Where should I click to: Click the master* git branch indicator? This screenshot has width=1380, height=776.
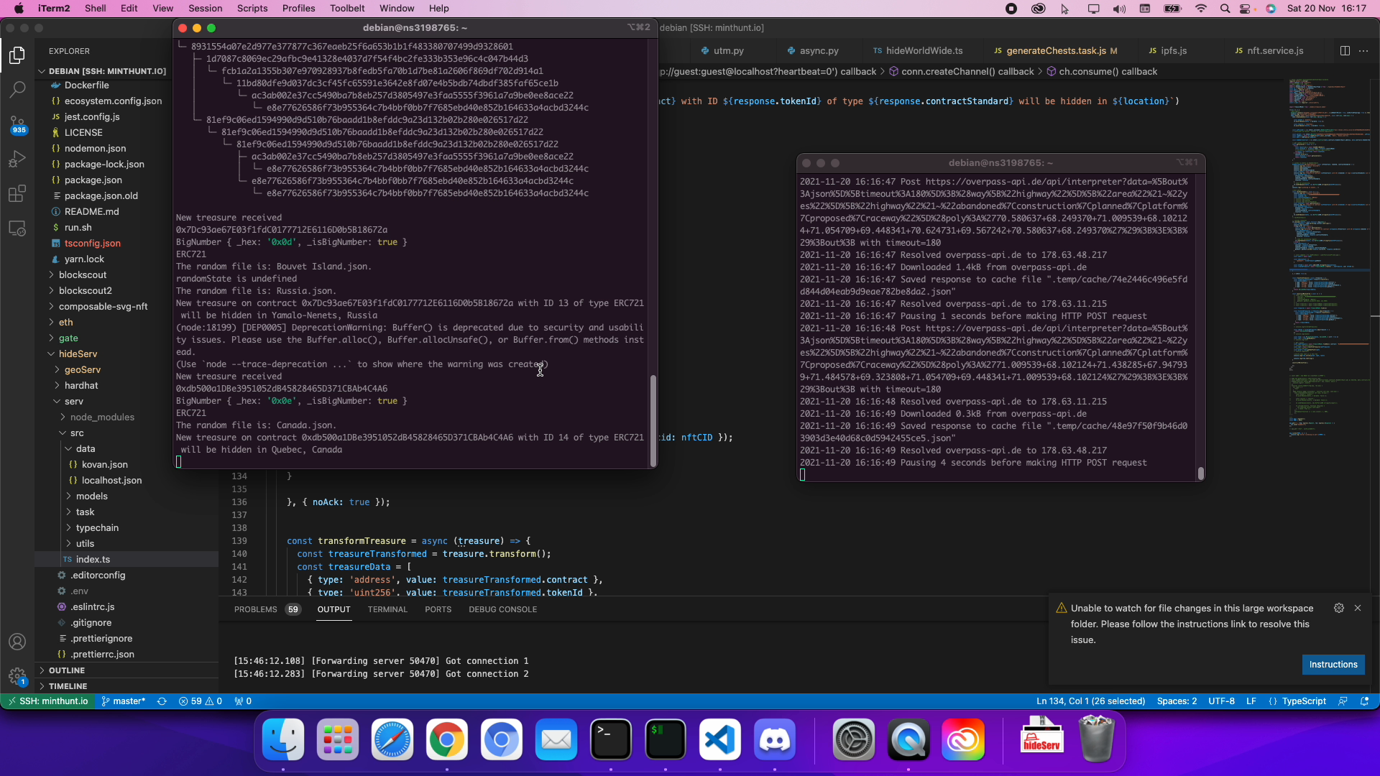point(123,701)
